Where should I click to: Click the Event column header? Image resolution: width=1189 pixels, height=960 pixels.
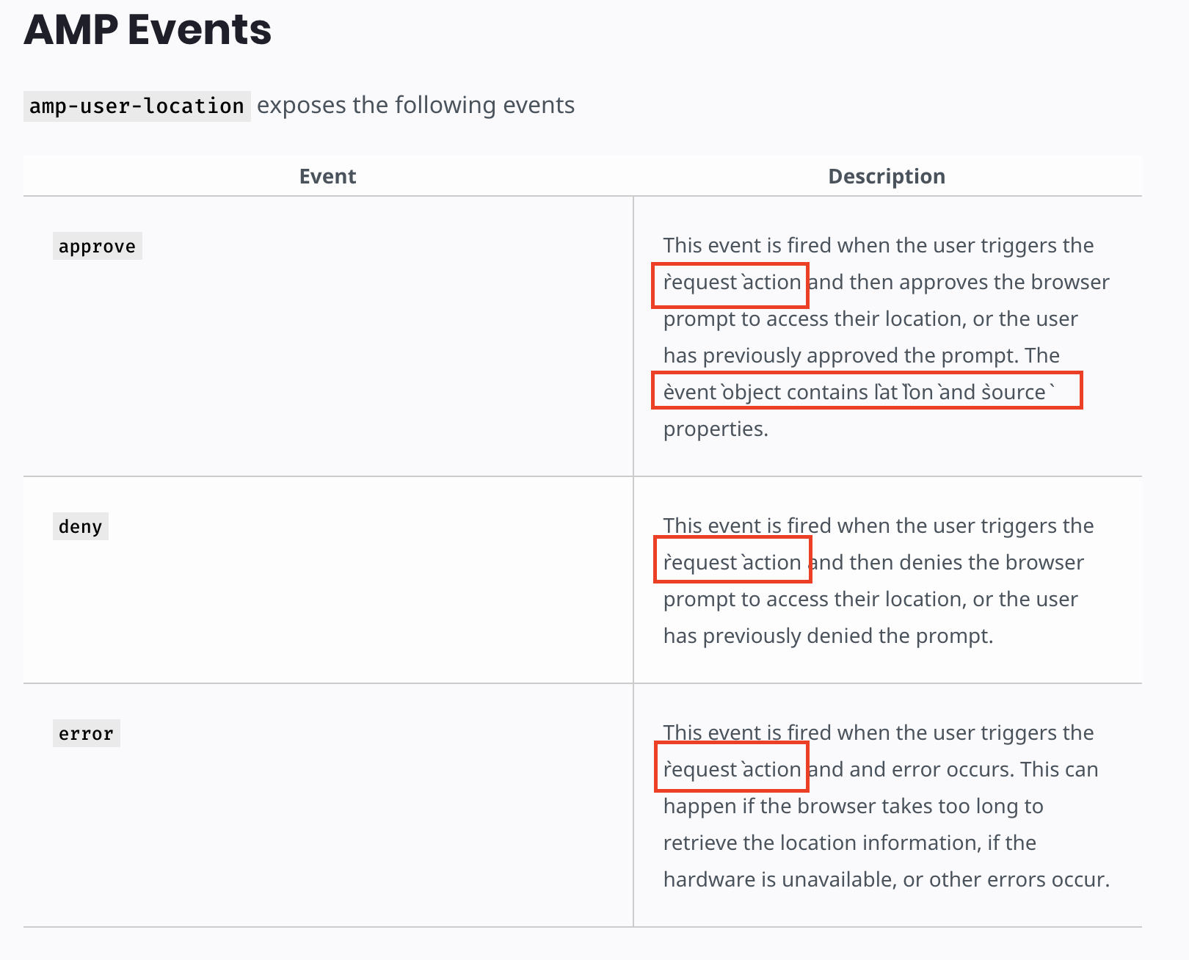click(327, 176)
